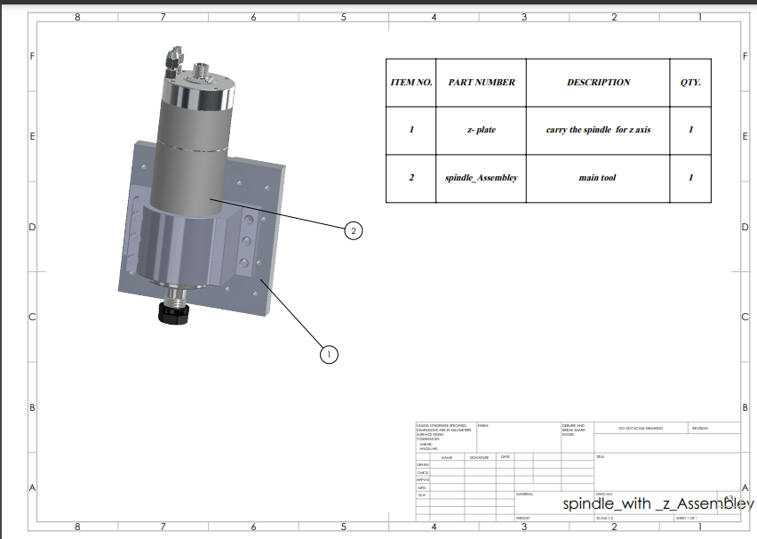The image size is (757, 539).
Task: Click the 'SCALE:1:5' field
Action: [x=604, y=519]
